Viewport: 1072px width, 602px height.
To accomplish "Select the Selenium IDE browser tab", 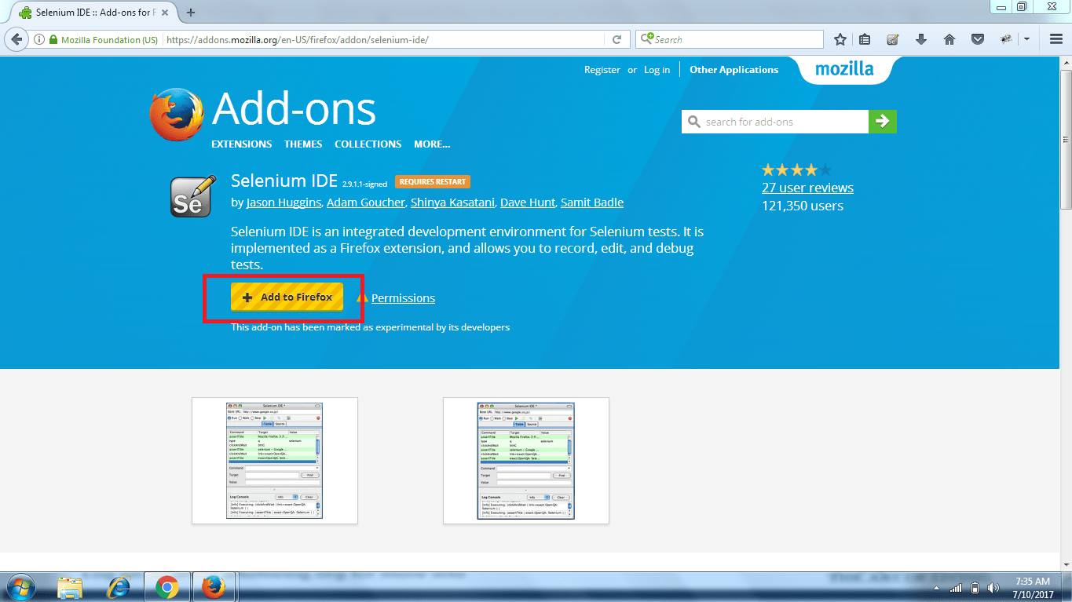I will [x=86, y=13].
